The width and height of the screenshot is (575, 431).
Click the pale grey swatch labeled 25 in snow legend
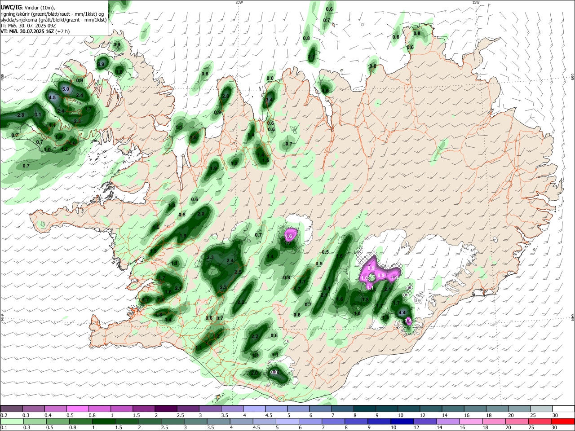(541, 409)
